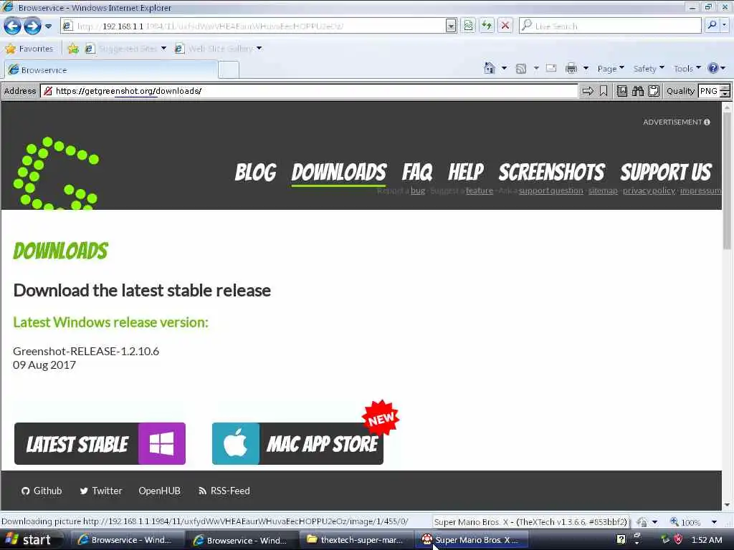
Task: Click the Home icon in command bar
Action: coord(489,68)
